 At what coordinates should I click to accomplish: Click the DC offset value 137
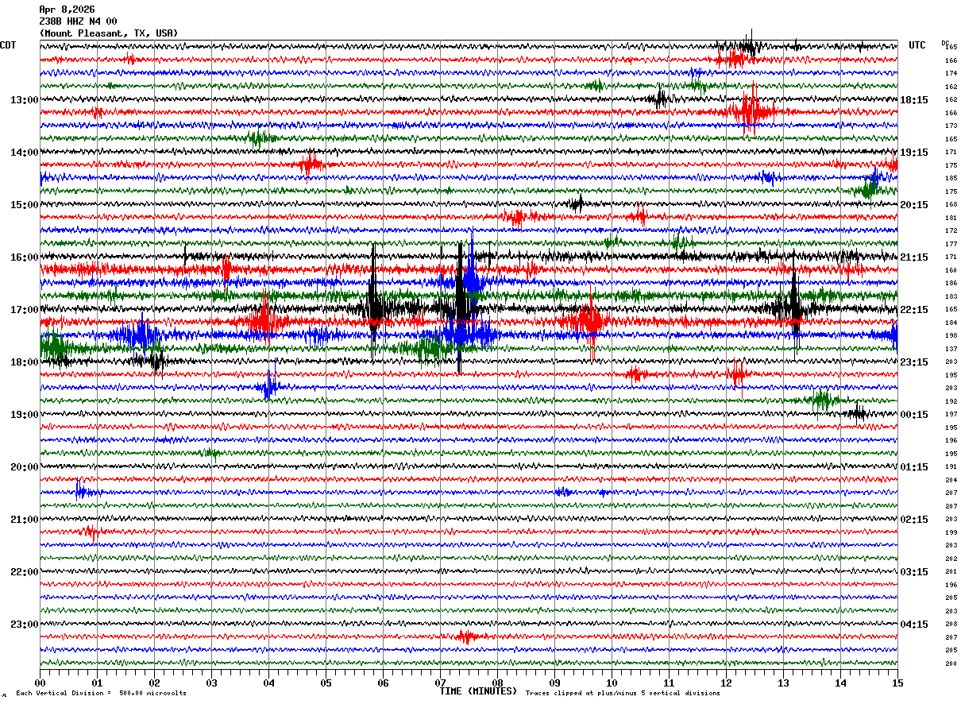coord(951,349)
